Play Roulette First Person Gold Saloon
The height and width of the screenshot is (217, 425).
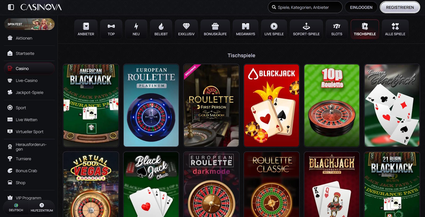click(211, 105)
